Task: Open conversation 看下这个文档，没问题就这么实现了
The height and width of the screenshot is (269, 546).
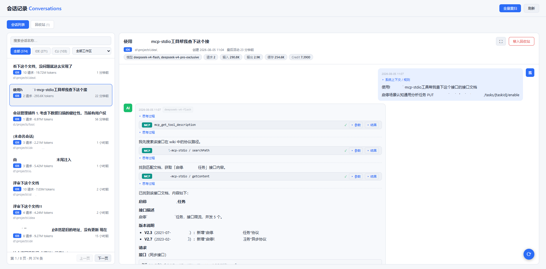Action: (x=61, y=72)
